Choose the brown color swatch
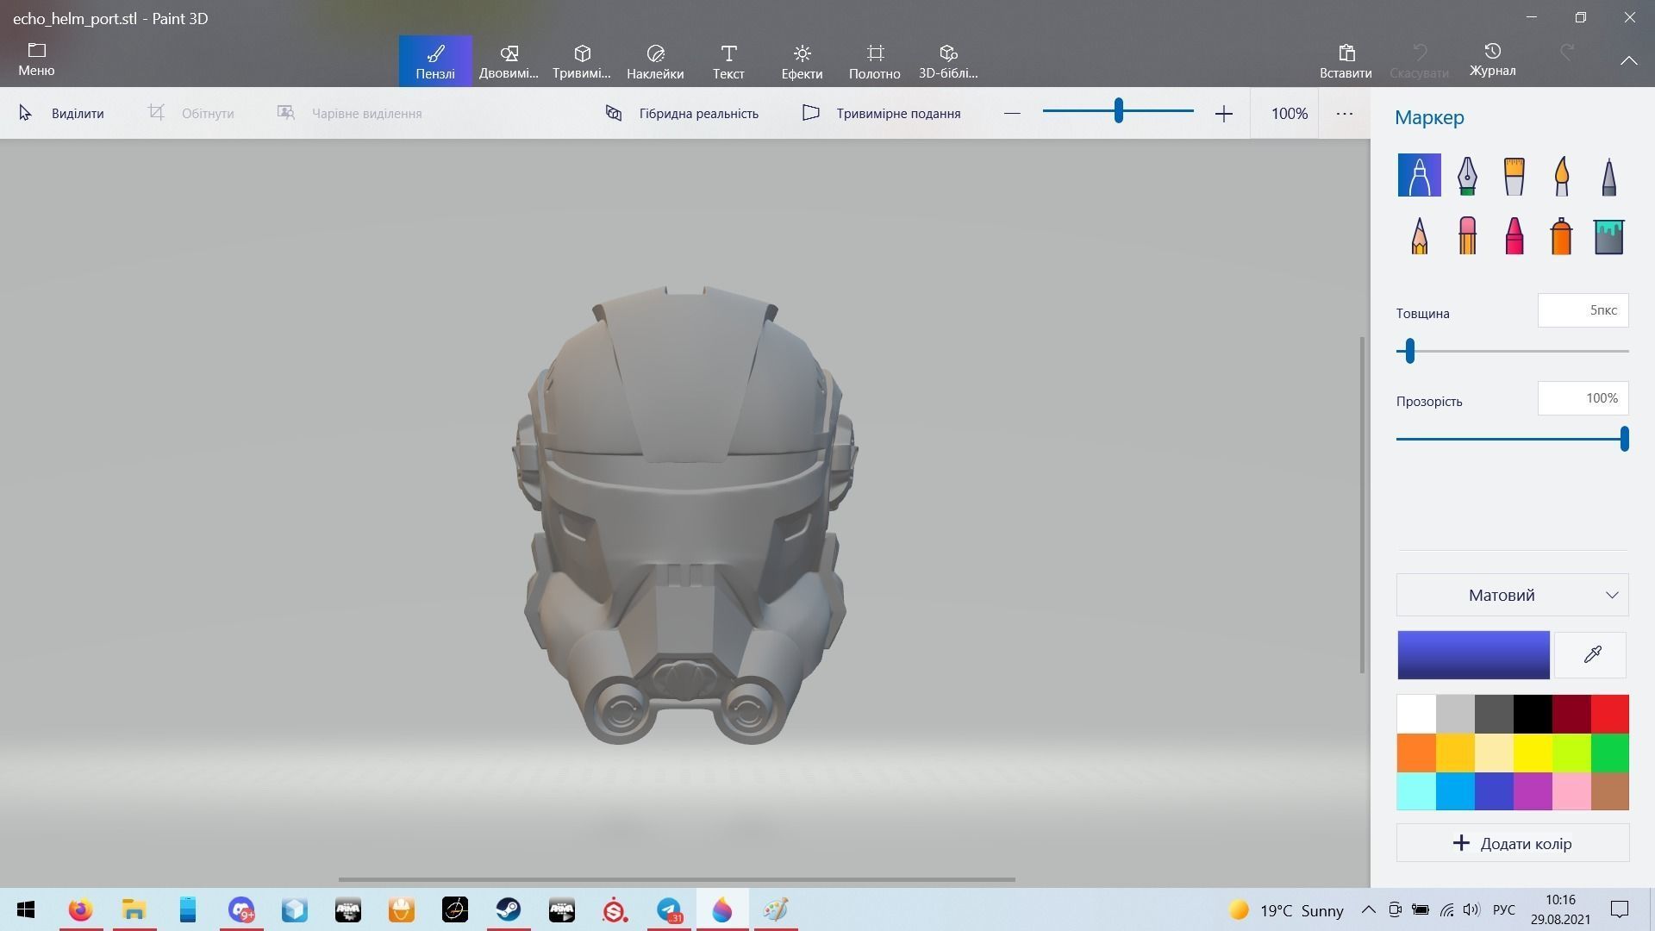The image size is (1655, 931). 1609,791
